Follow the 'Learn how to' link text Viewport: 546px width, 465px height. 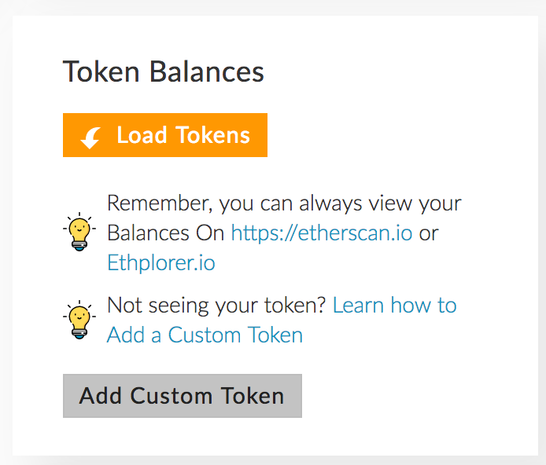click(x=395, y=305)
